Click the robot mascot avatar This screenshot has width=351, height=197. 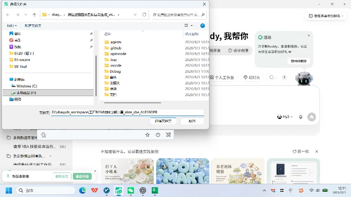click(x=304, y=79)
